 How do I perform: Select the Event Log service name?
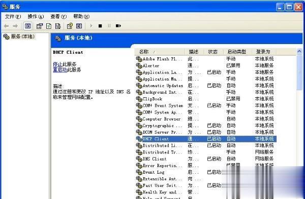[154, 172]
